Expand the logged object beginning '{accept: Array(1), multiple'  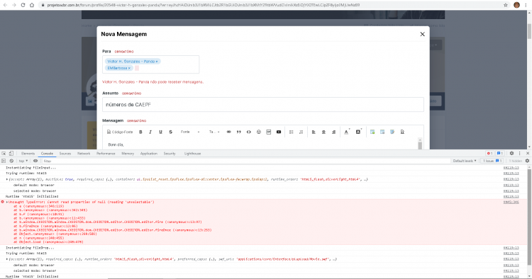[x=7, y=179]
